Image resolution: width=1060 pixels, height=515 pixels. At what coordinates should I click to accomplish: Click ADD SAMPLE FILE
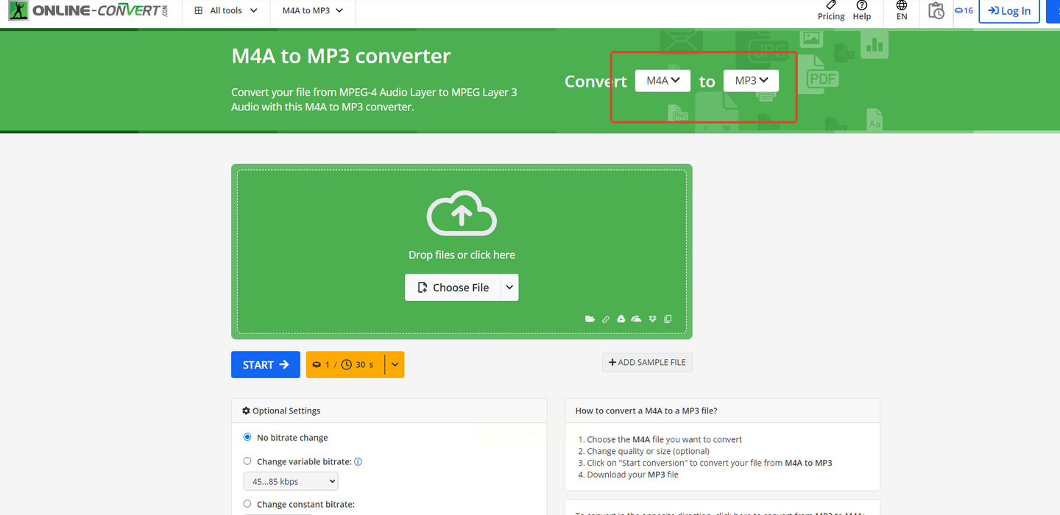click(647, 362)
